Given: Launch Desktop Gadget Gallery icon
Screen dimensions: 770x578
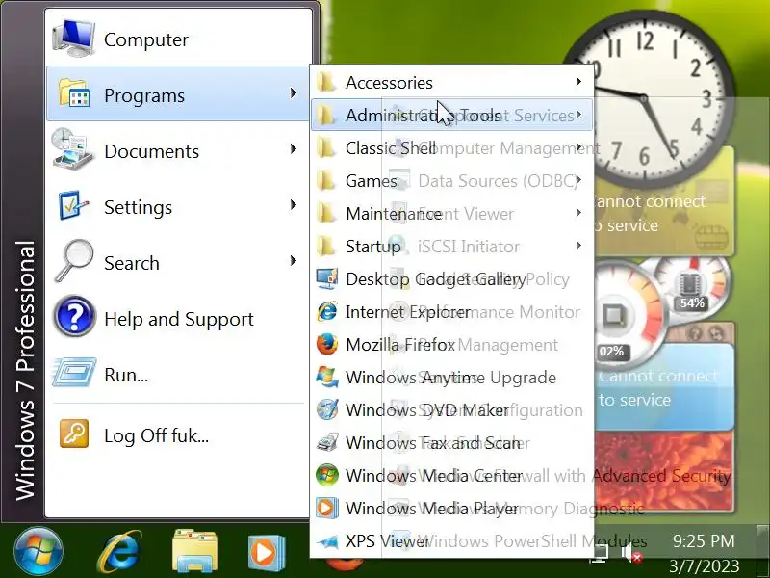Looking at the screenshot, I should coord(327,279).
